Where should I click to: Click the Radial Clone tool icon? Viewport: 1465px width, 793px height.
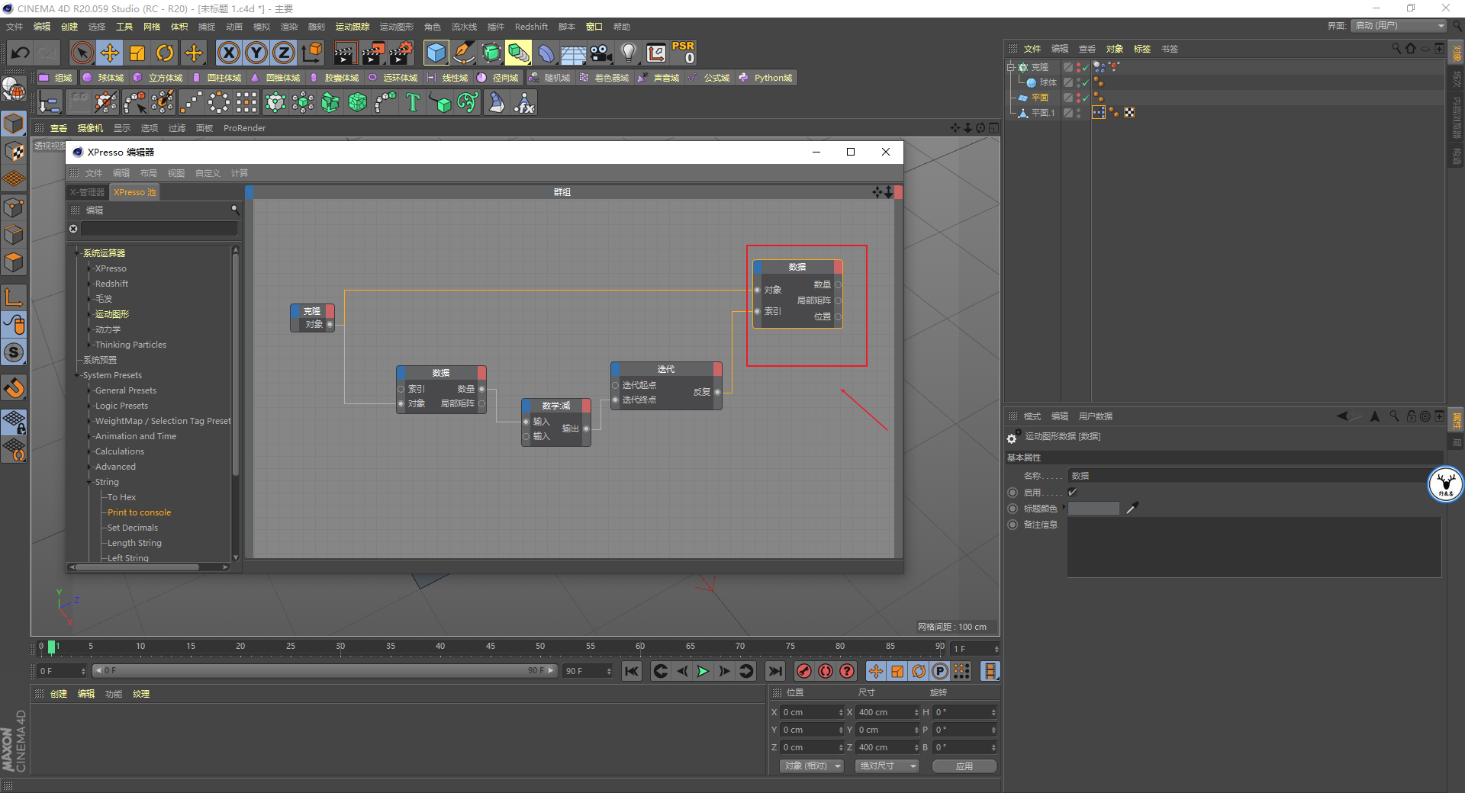(x=219, y=102)
